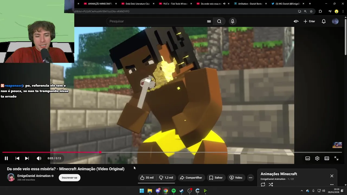Click the Valeu button
This screenshot has height=195, width=347.
236,178
